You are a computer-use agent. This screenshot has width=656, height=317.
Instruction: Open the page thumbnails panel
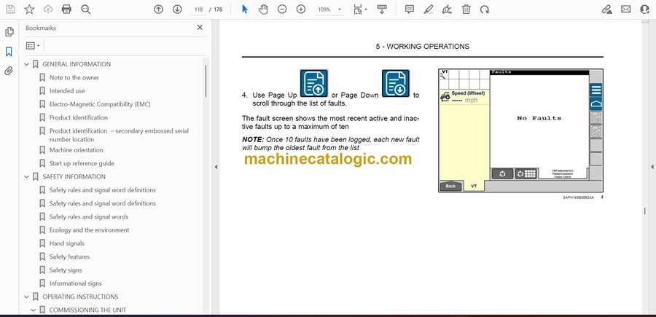(9, 32)
